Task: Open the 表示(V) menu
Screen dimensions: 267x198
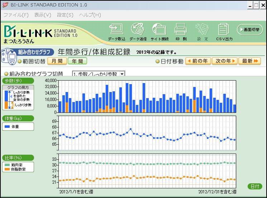Action: pyautogui.click(x=43, y=15)
